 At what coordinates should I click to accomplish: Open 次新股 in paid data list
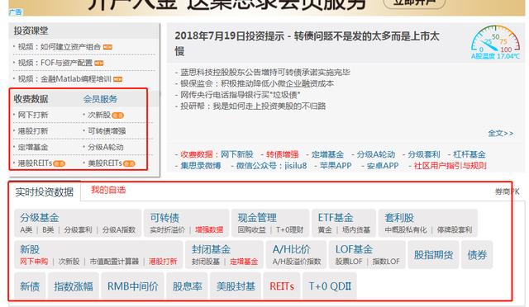(x=99, y=115)
